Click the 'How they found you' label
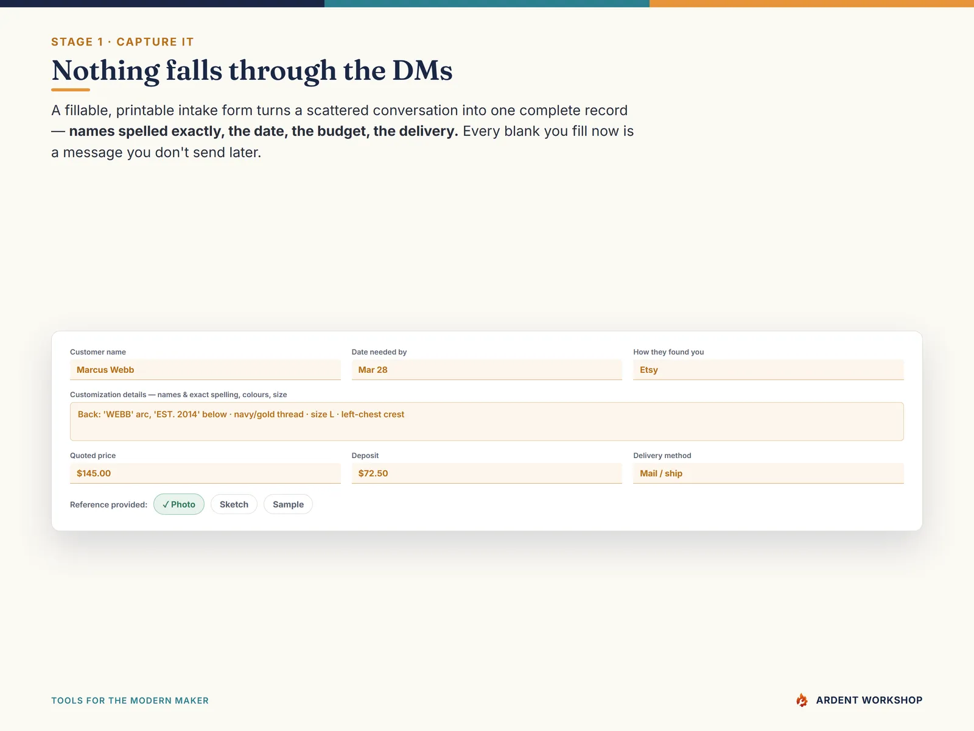 668,352
